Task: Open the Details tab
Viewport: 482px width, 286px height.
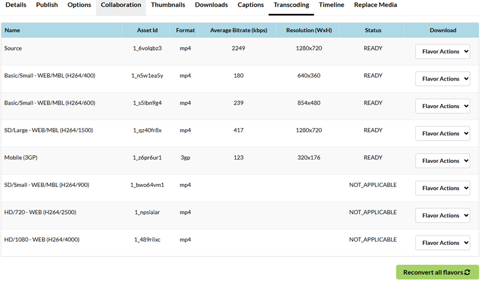Action: click(16, 5)
